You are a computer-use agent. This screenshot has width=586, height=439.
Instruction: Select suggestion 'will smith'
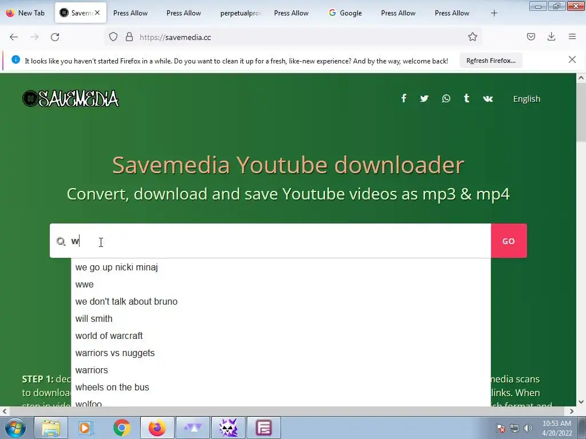point(280,319)
